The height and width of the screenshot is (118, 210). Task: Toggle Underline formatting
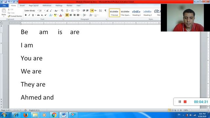point(33,15)
